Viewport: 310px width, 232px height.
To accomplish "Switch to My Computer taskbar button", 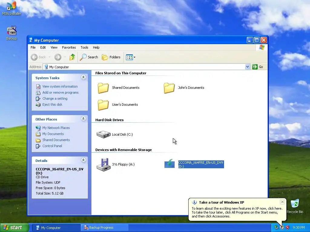I will pyautogui.click(x=56, y=228).
